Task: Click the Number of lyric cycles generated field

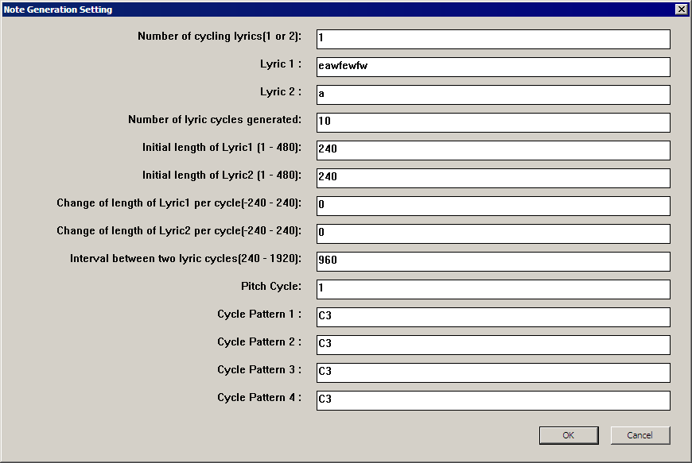Action: tap(493, 122)
